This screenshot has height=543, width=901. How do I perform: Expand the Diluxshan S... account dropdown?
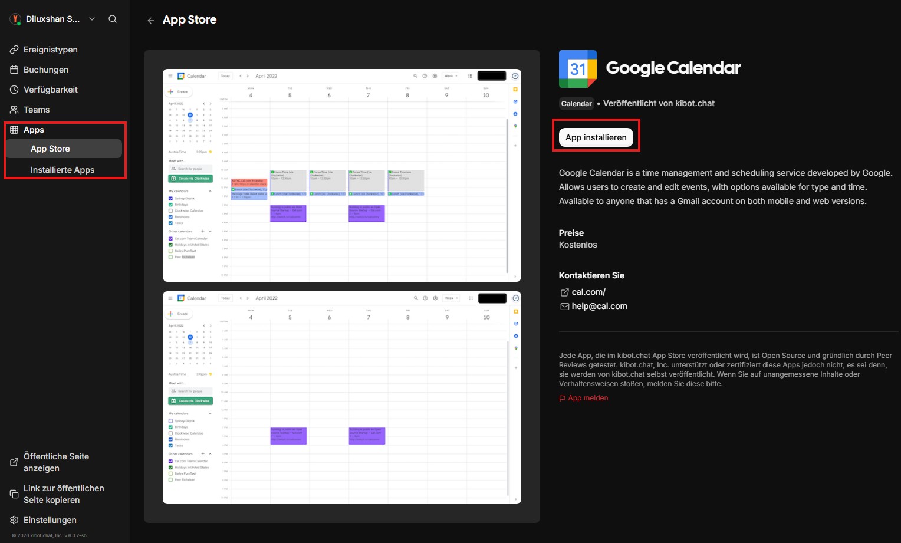92,19
